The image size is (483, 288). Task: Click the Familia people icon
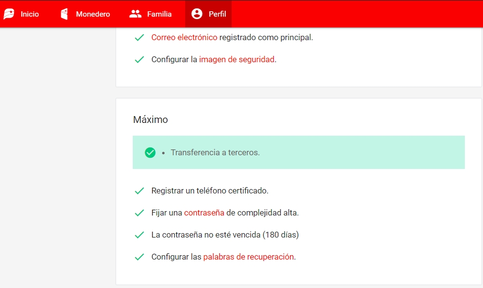pyautogui.click(x=135, y=14)
